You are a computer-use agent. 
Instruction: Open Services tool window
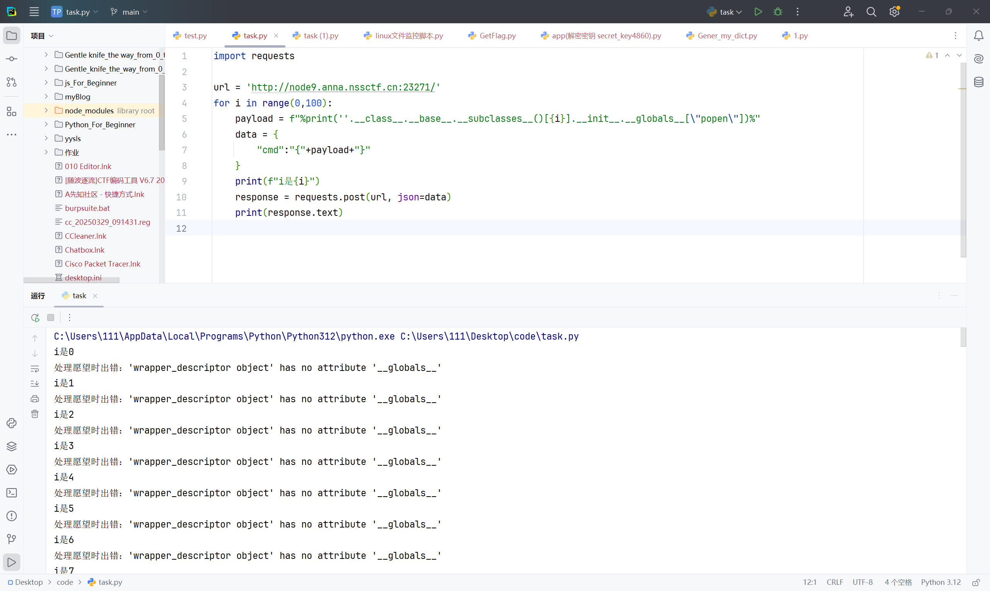click(x=12, y=469)
